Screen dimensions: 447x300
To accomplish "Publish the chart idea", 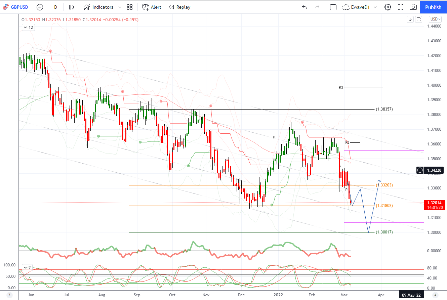I will tap(433, 7).
